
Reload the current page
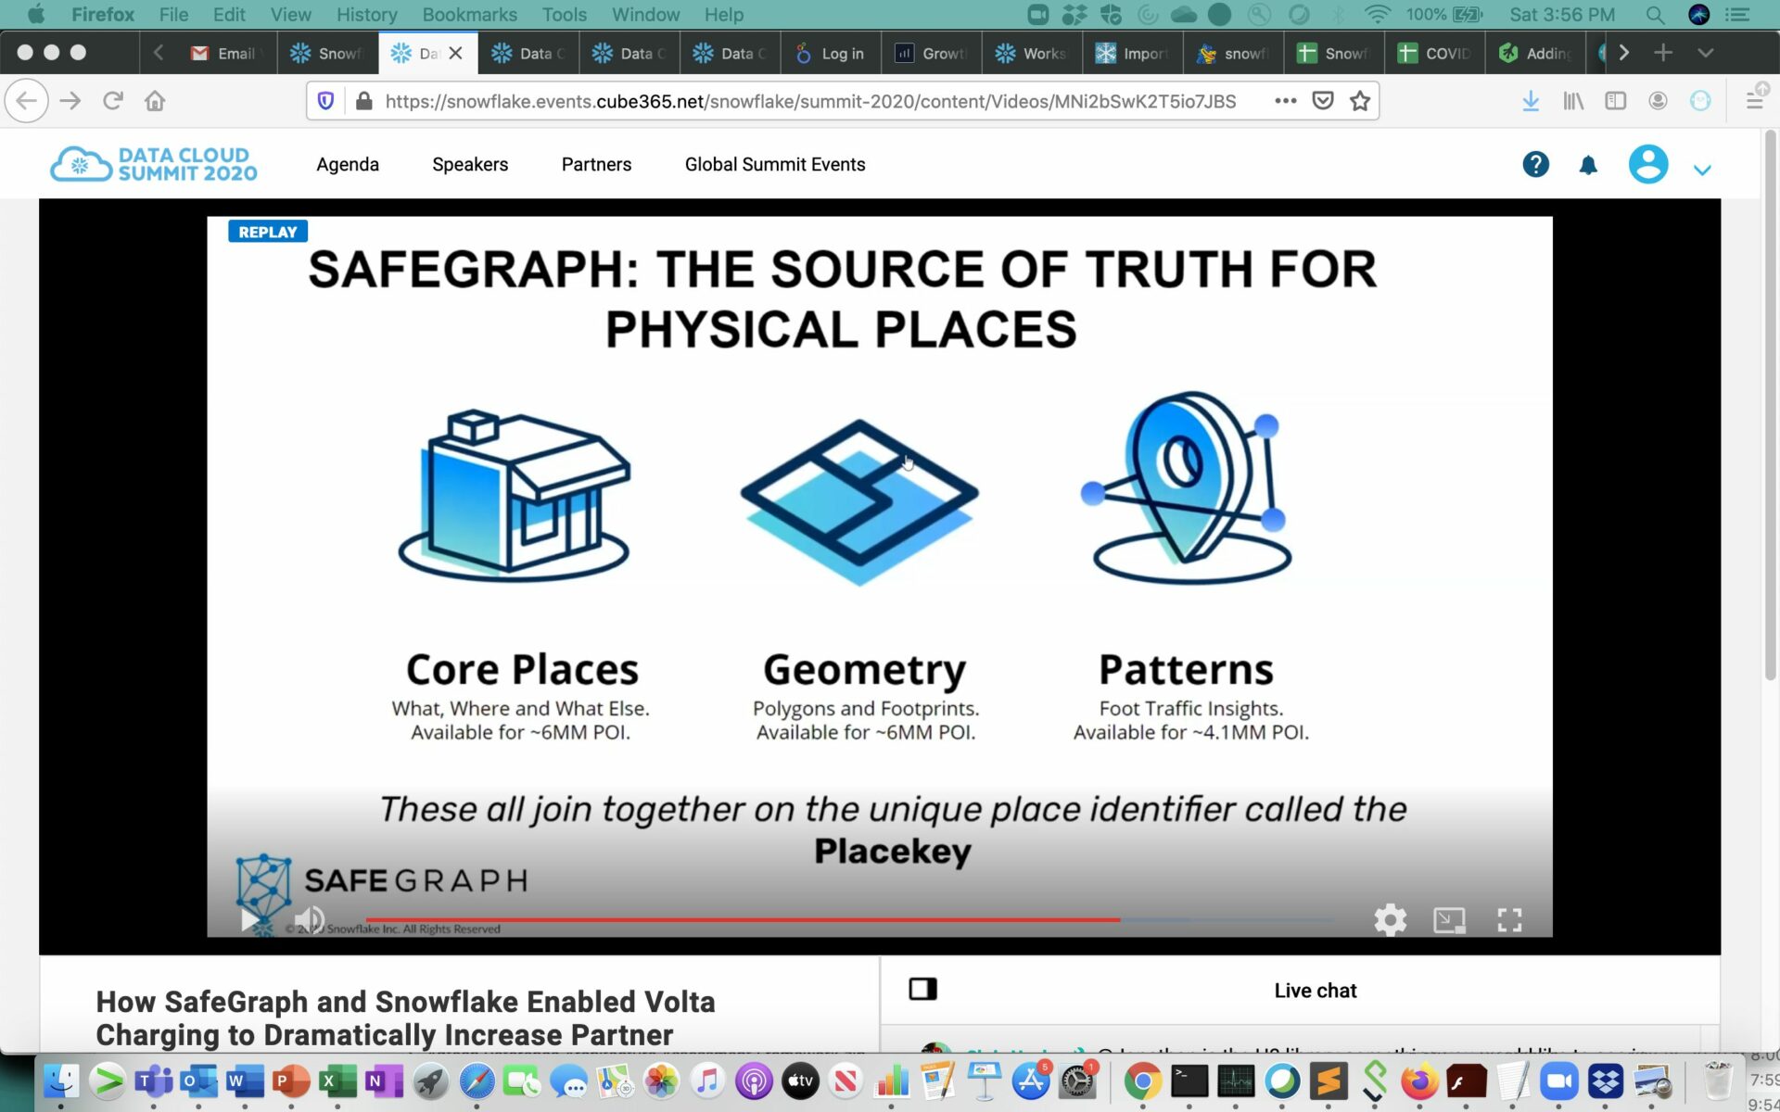coord(113,101)
